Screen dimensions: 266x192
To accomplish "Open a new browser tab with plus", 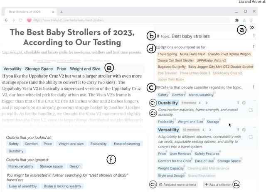I will [62, 12].
